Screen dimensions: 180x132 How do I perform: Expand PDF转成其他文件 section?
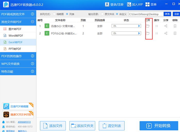18,14
